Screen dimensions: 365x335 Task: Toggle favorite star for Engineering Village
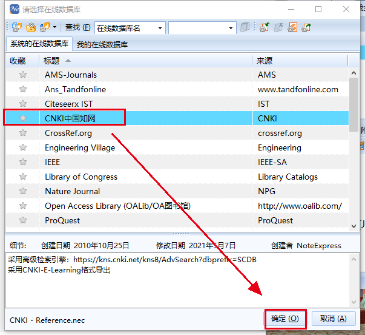pyautogui.click(x=23, y=147)
